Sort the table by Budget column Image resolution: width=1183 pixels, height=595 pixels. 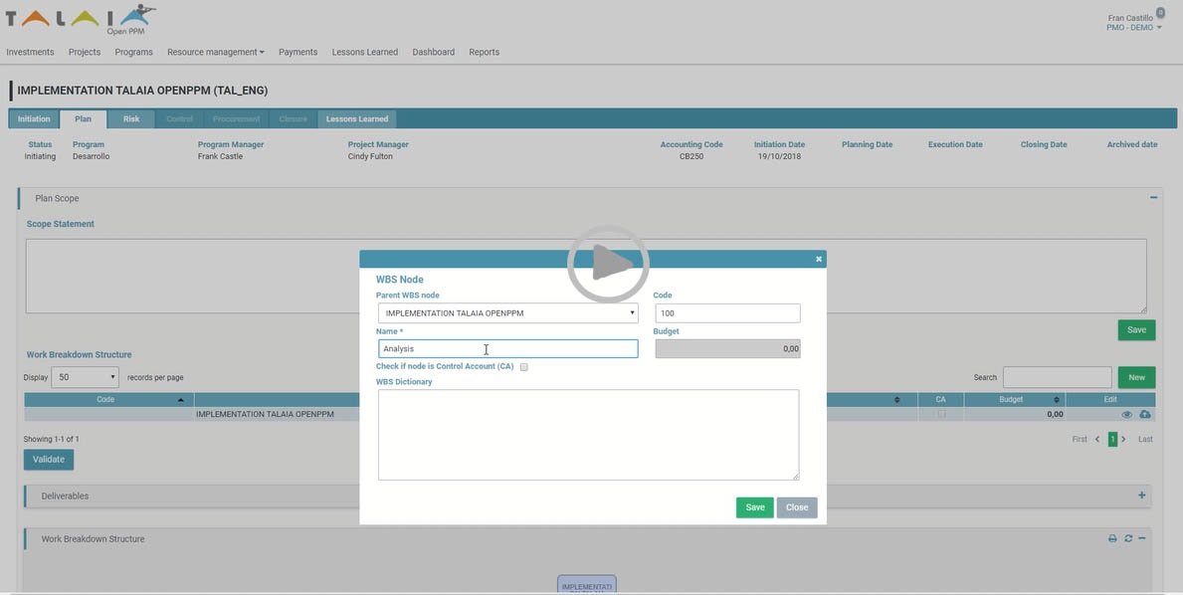click(1014, 400)
